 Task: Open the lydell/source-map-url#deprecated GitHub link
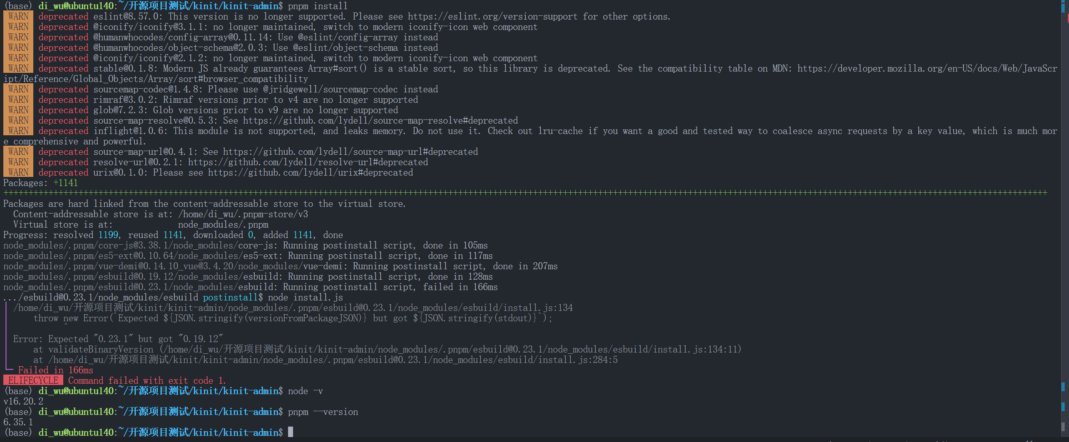pos(351,152)
